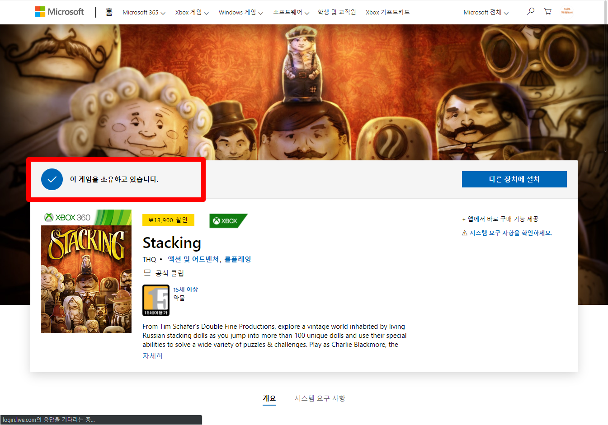The height and width of the screenshot is (425, 608).
Task: Expand the Windows 게임 menu
Action: point(240,13)
